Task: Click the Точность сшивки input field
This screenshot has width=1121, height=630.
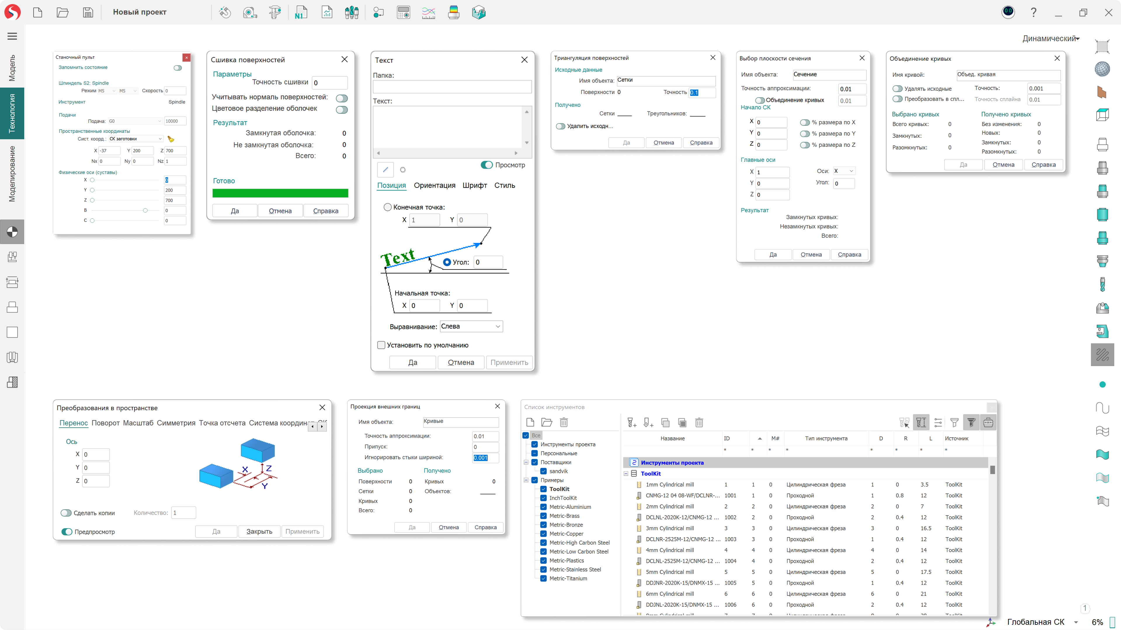Action: (x=330, y=83)
